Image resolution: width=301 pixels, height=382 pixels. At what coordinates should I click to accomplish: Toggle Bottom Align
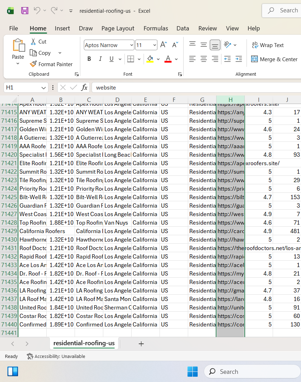click(215, 45)
